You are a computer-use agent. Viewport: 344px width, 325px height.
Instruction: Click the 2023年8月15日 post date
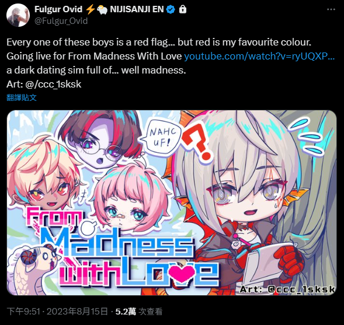pos(77,312)
